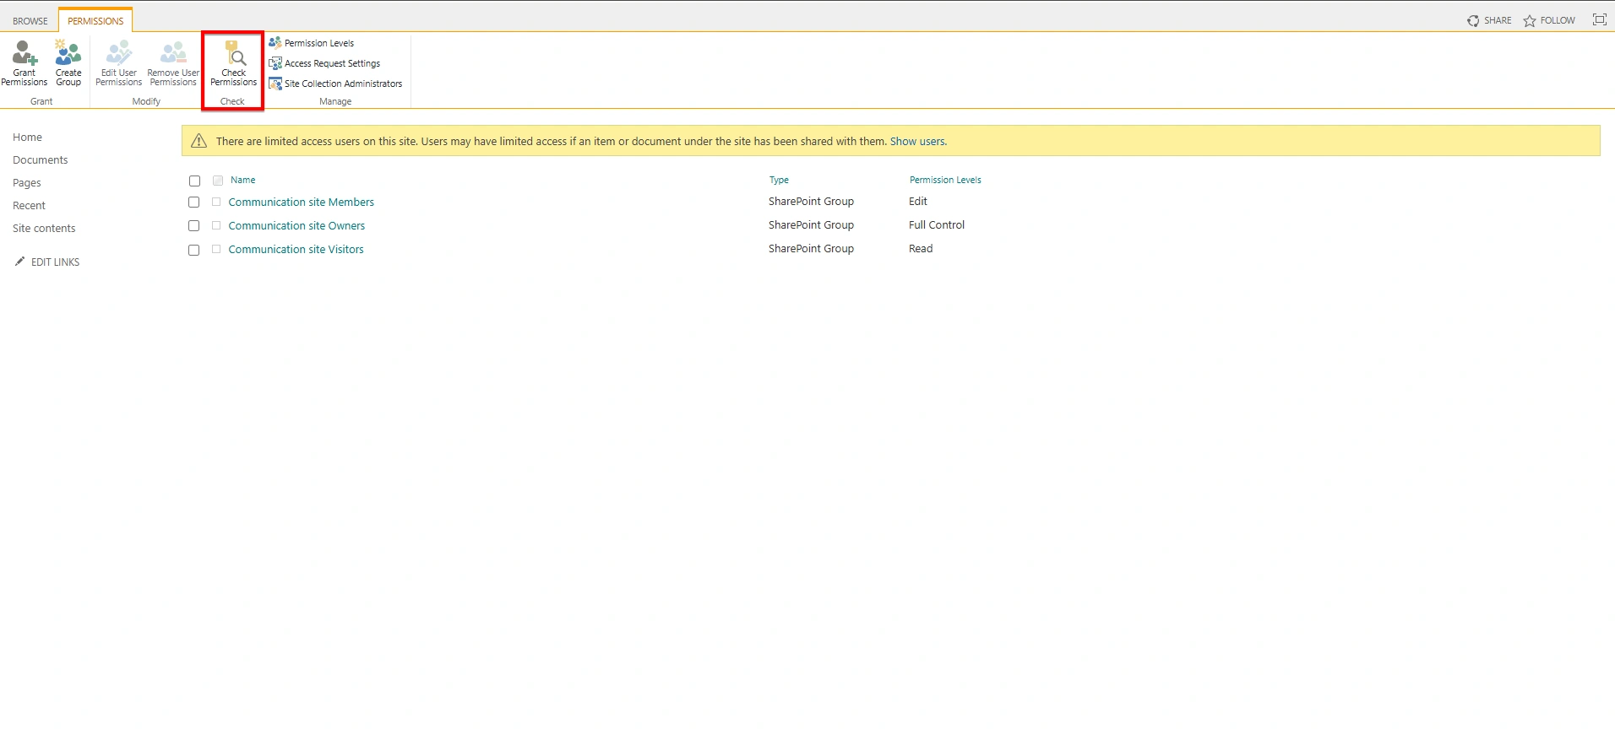The width and height of the screenshot is (1615, 729).
Task: Click the small icon beside Name header
Action: coord(218,181)
